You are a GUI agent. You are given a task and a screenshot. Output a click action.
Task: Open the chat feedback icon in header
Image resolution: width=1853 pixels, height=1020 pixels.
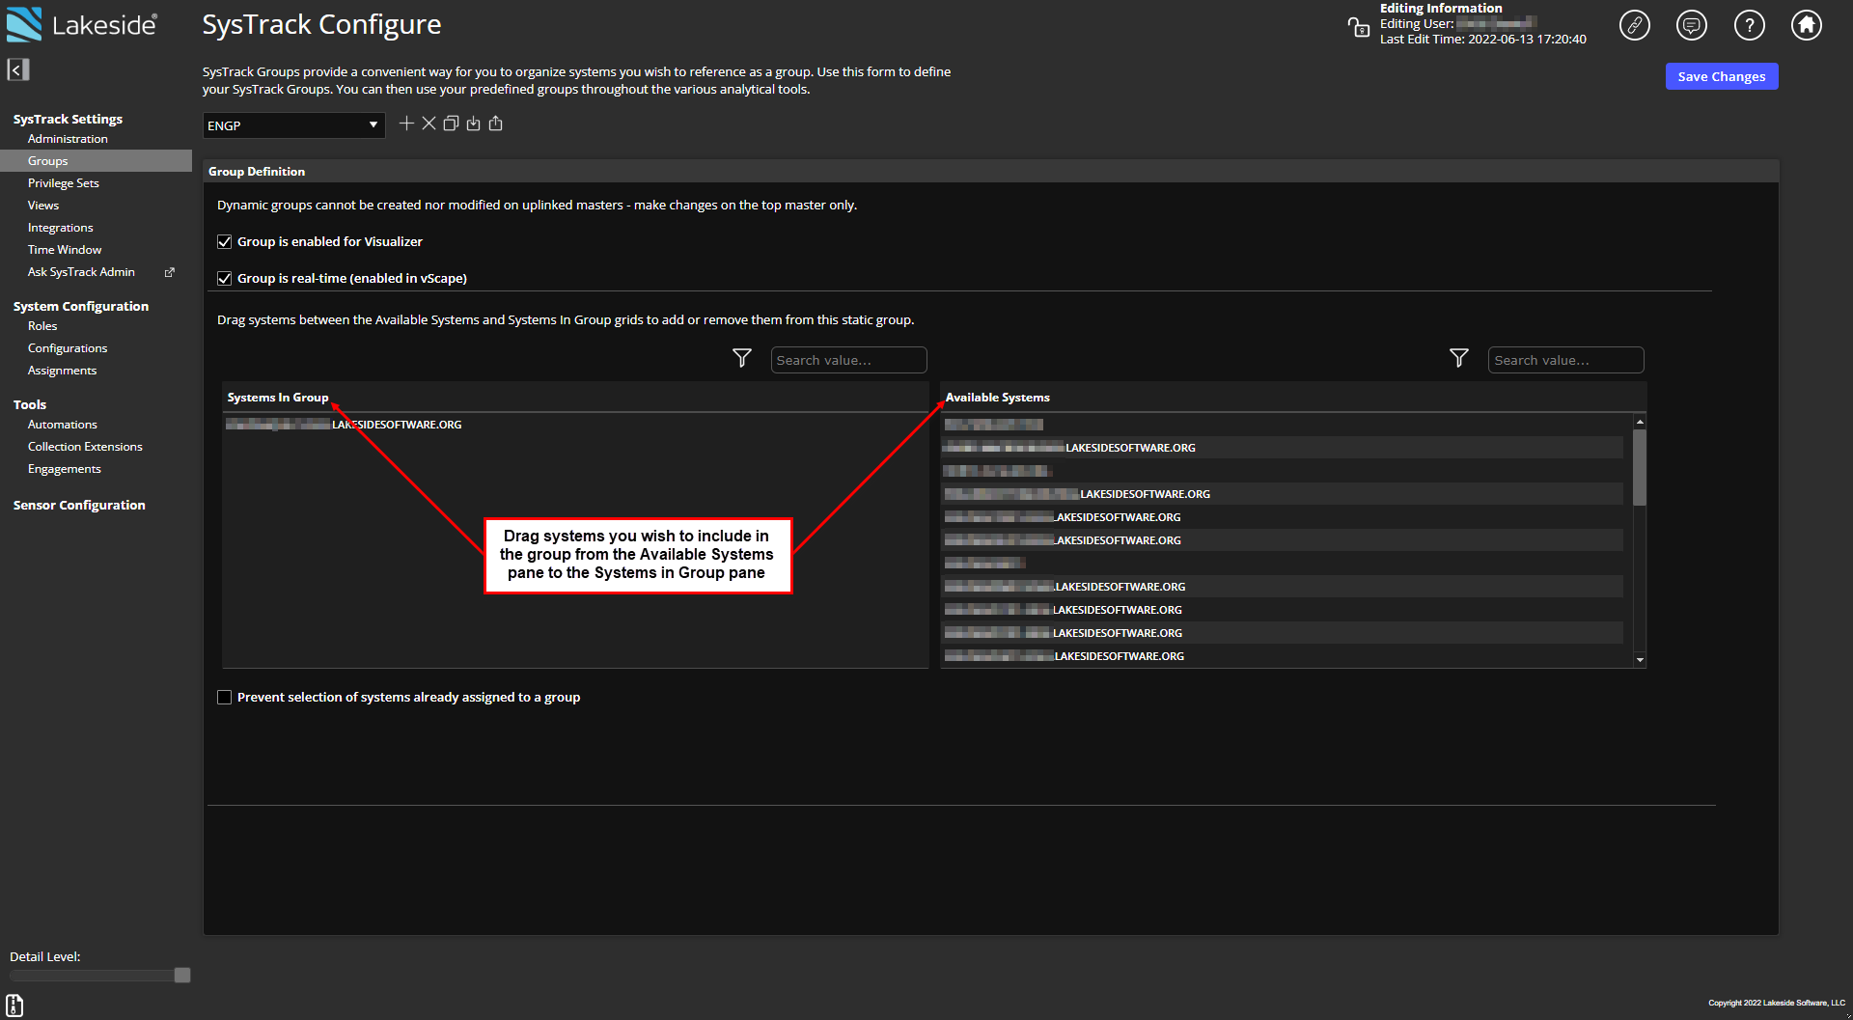[1692, 25]
